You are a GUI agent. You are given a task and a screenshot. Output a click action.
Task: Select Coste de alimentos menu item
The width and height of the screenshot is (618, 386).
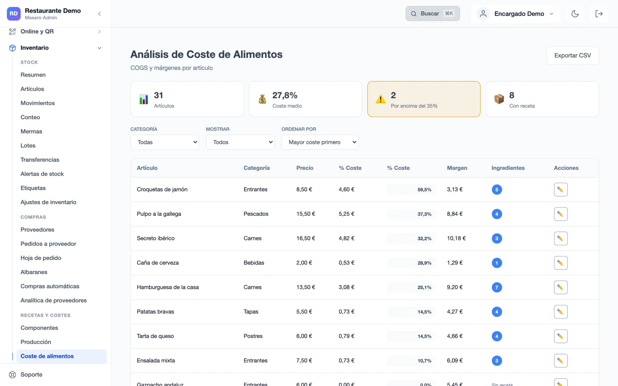pos(61,356)
